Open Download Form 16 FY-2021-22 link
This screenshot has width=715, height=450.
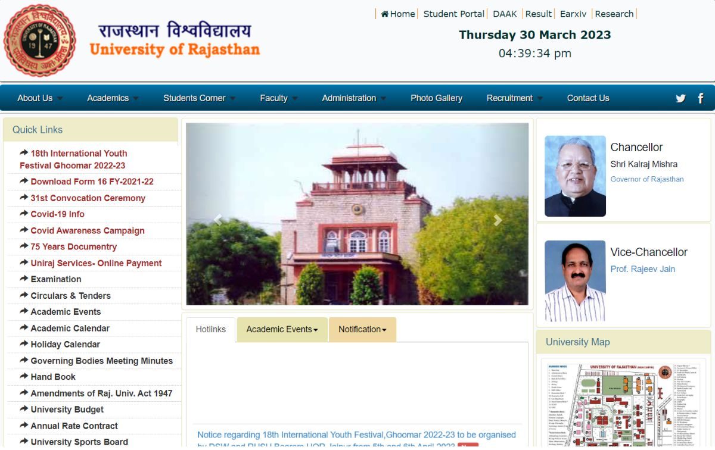[x=92, y=182]
